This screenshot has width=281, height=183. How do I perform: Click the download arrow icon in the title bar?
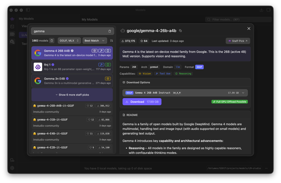(261, 10)
